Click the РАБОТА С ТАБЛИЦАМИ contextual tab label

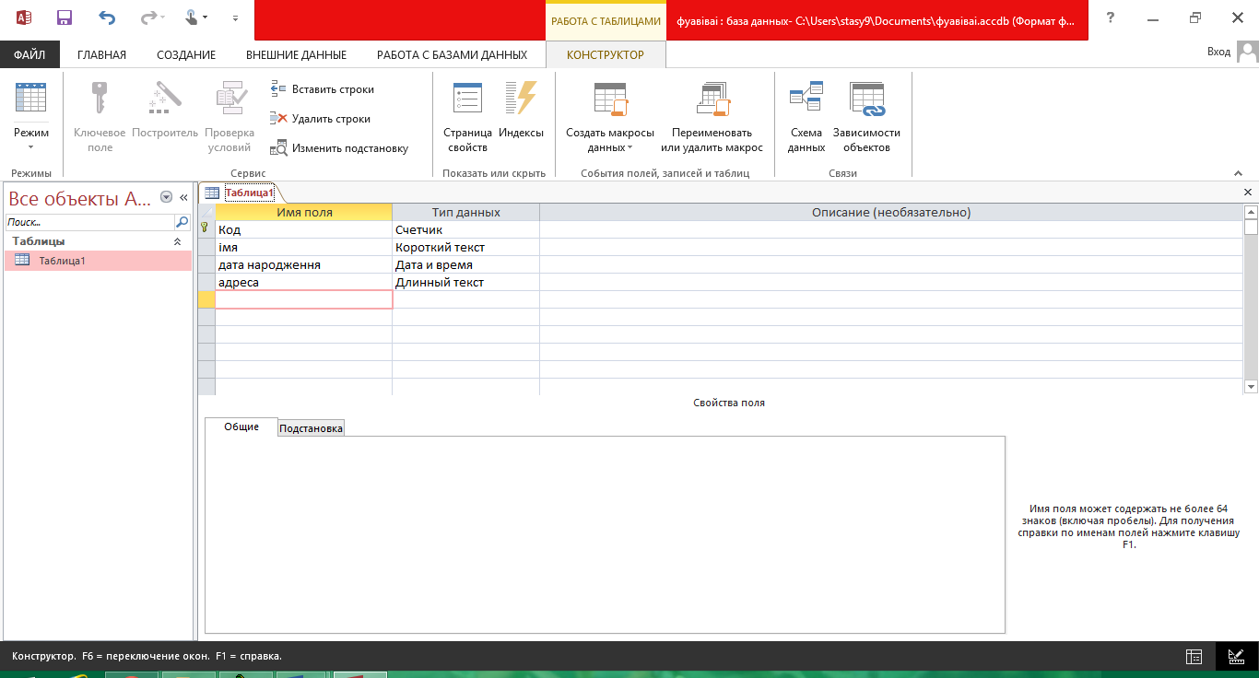click(606, 21)
